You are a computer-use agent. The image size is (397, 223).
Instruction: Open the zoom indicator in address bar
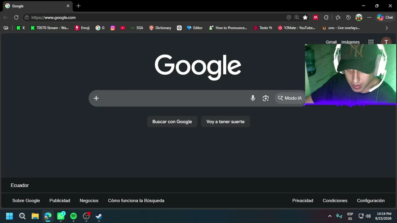point(297,18)
